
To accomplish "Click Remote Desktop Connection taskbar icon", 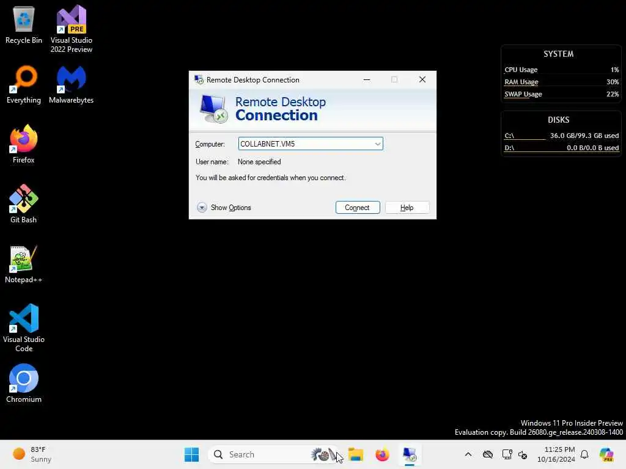I will point(409,454).
